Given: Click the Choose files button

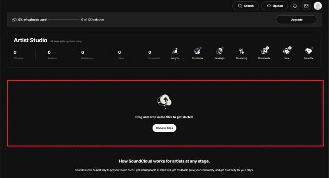Looking at the screenshot, I should coord(164,128).
